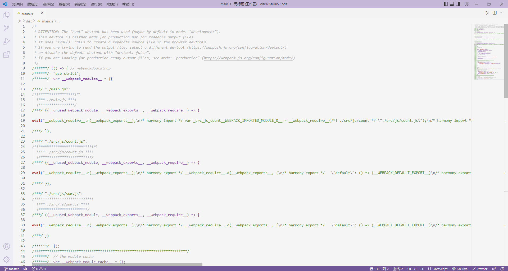This screenshot has height=271, width=508.
Task: Click the eval call on line 19
Action: pyautogui.click(x=36, y=121)
